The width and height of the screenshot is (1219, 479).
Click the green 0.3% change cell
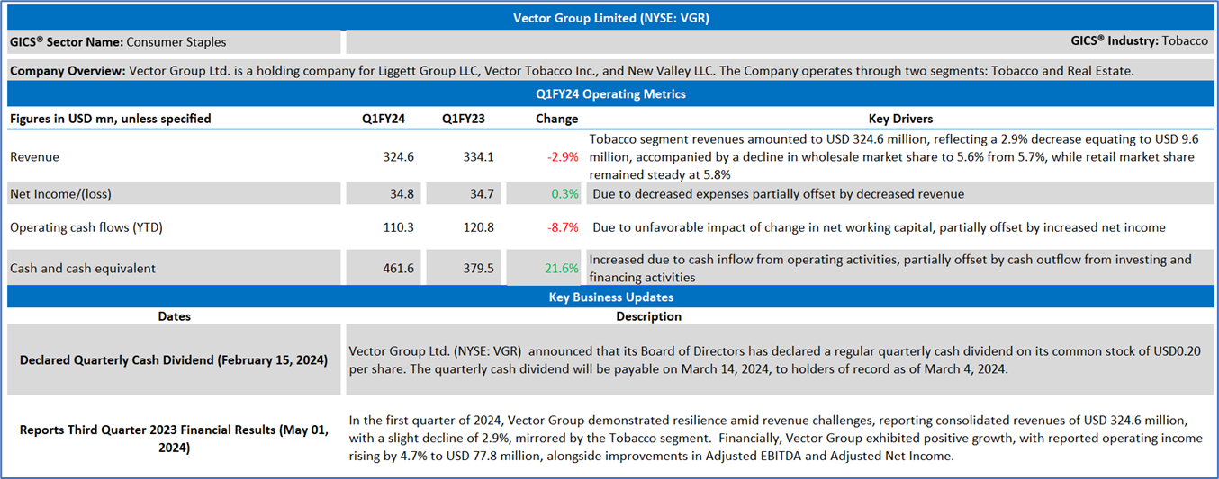click(x=564, y=194)
